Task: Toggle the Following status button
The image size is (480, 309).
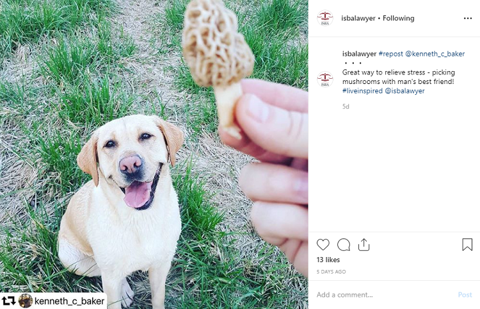Action: tap(398, 19)
